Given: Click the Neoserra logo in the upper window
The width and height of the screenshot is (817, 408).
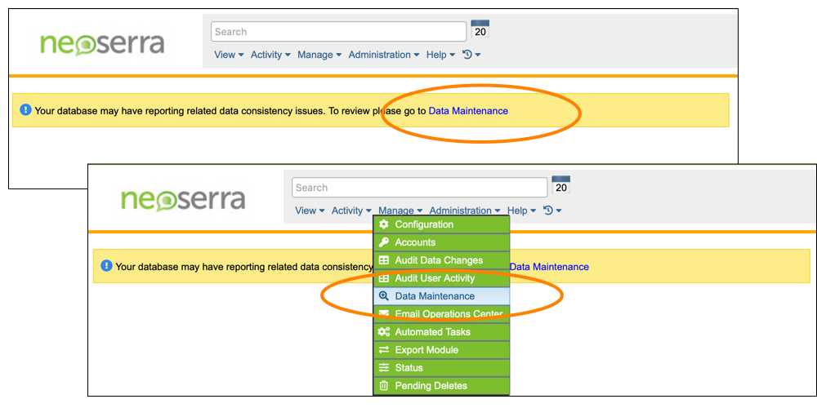Looking at the screenshot, I should pos(102,43).
